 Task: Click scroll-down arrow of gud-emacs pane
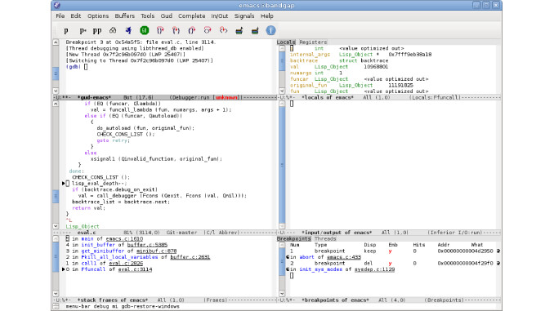56,91
